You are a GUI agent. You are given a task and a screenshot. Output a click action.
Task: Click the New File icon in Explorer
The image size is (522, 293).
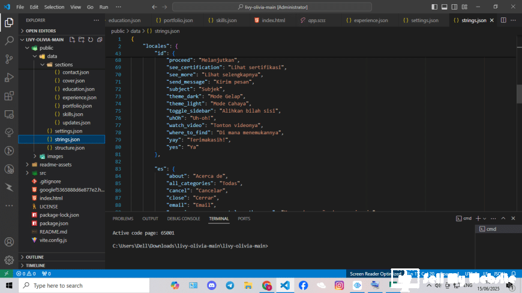[72, 40]
